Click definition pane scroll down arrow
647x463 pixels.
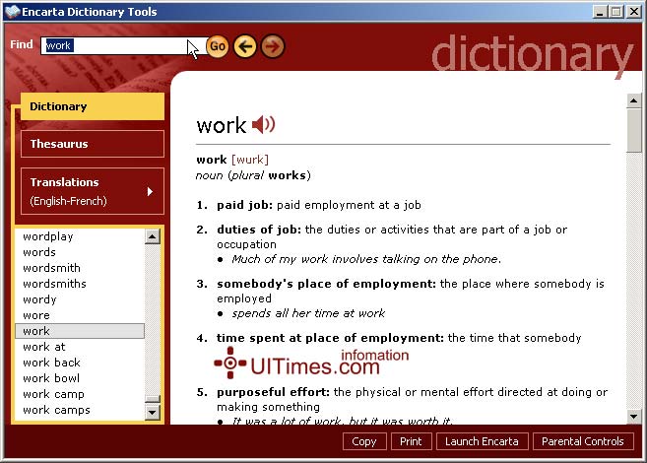click(x=634, y=417)
